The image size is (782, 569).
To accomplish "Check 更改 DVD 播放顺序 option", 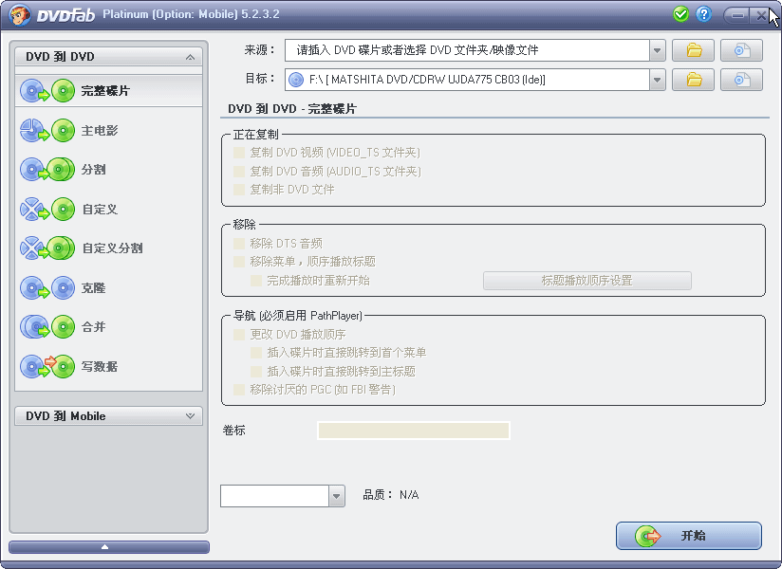I will coord(239,335).
